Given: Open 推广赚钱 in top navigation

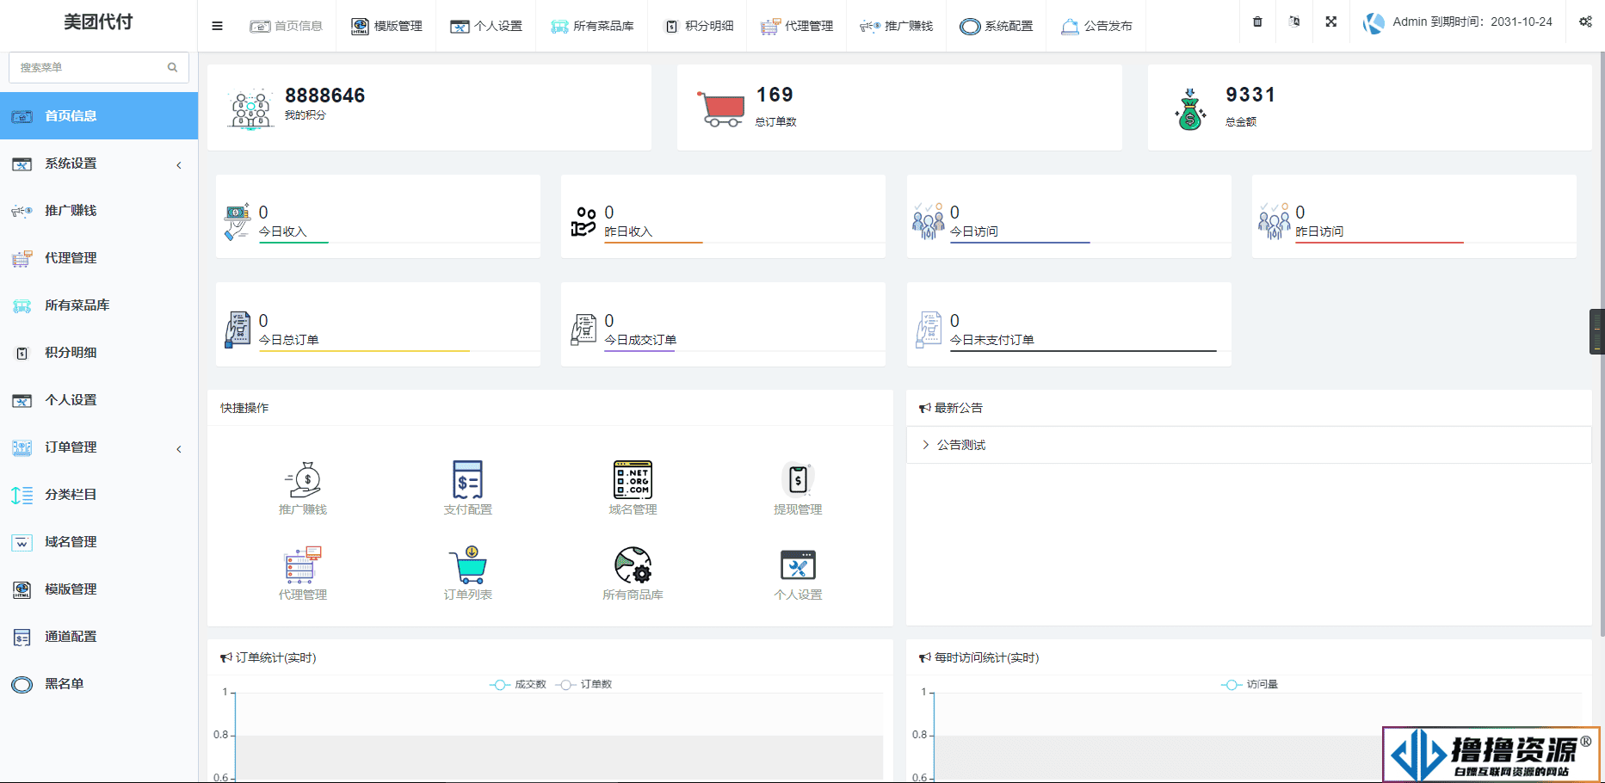Looking at the screenshot, I should (896, 26).
